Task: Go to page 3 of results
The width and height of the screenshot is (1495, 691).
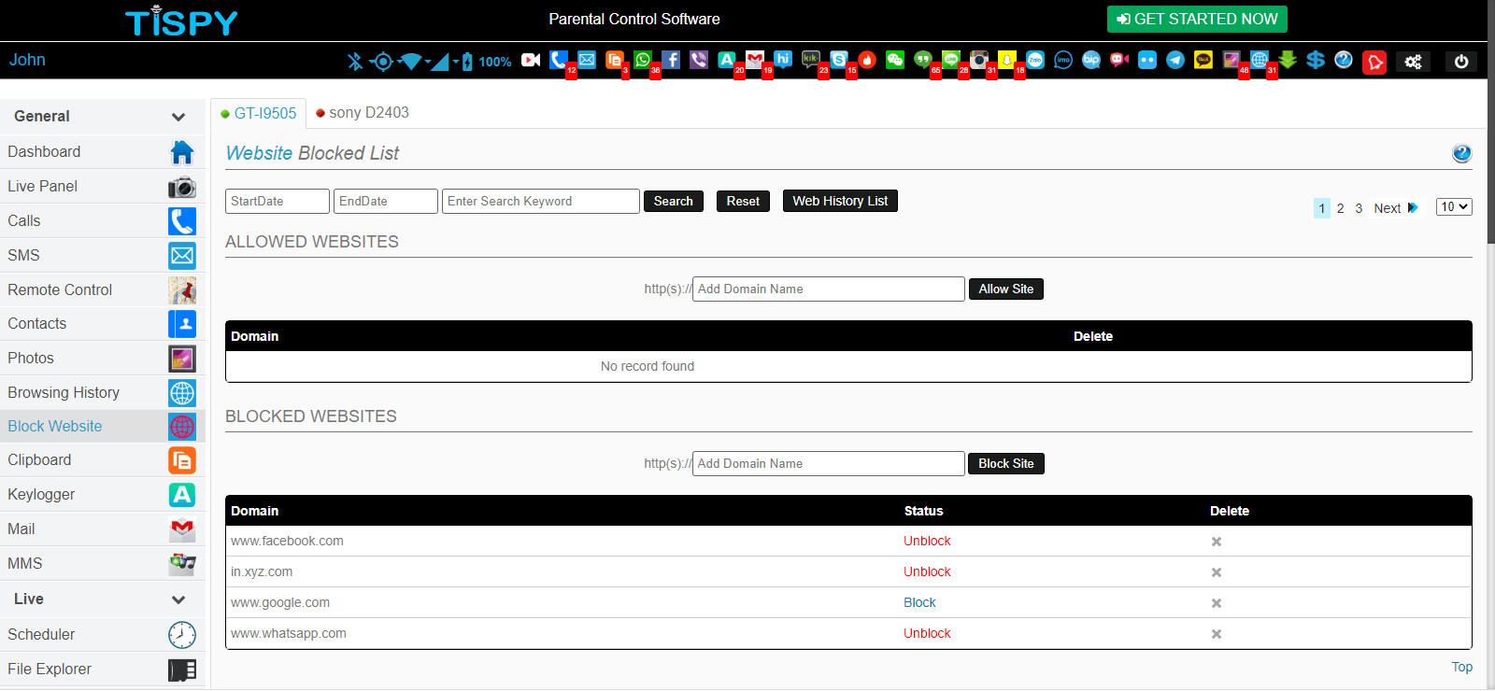Action: tap(1359, 208)
